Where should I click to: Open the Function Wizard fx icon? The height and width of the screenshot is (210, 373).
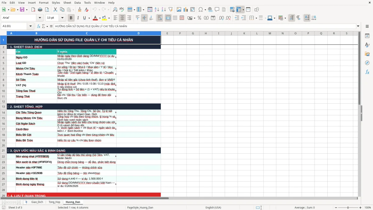click(39, 26)
